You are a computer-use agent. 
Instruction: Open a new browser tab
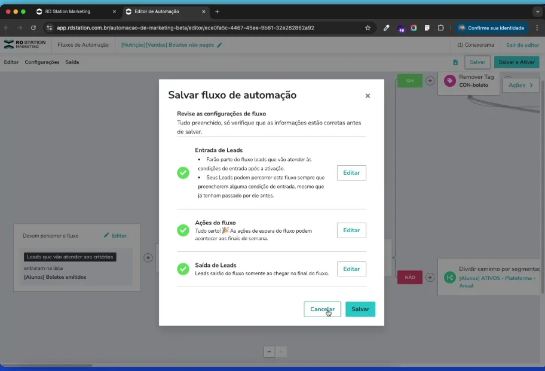(x=218, y=11)
